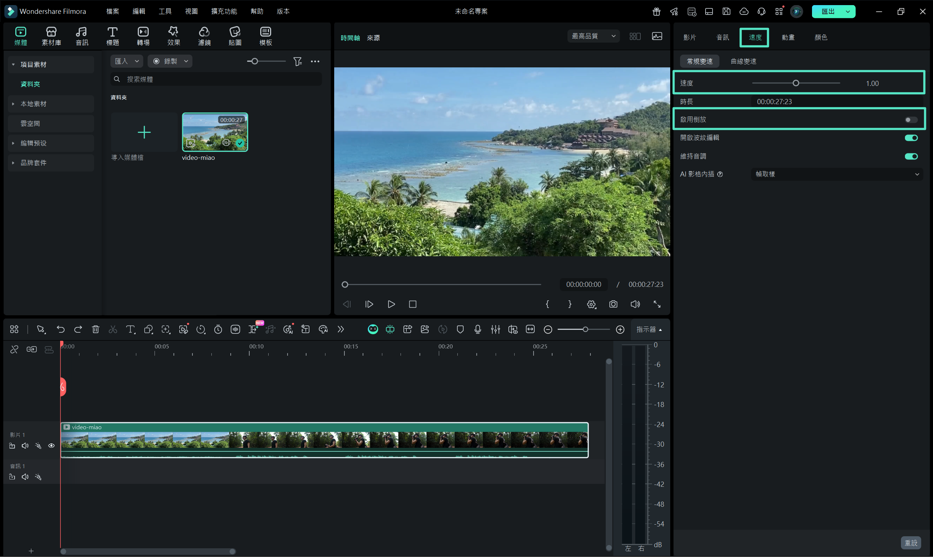933x557 pixels.
Task: Enable the 啟用倒放 reverse toggle
Action: pos(910,120)
